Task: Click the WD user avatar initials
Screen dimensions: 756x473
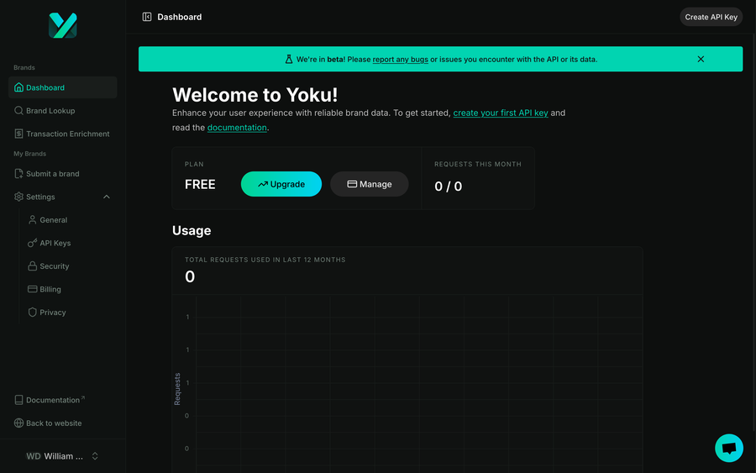Action: 34,456
